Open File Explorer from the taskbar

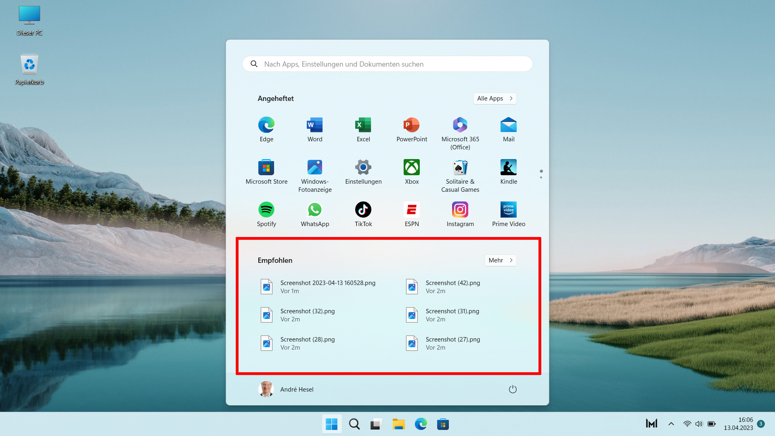[x=398, y=424]
